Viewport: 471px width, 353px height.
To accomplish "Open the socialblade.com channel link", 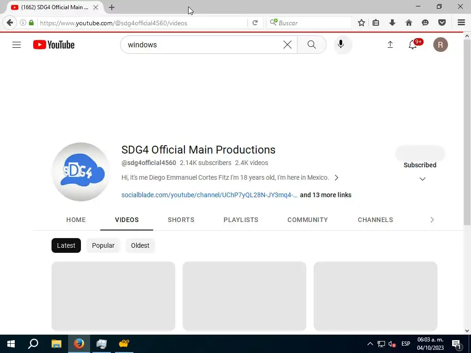I will tap(209, 195).
